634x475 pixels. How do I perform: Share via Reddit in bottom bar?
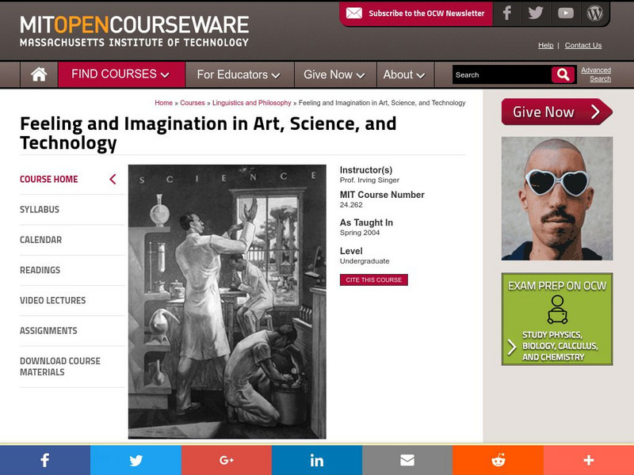click(498, 460)
